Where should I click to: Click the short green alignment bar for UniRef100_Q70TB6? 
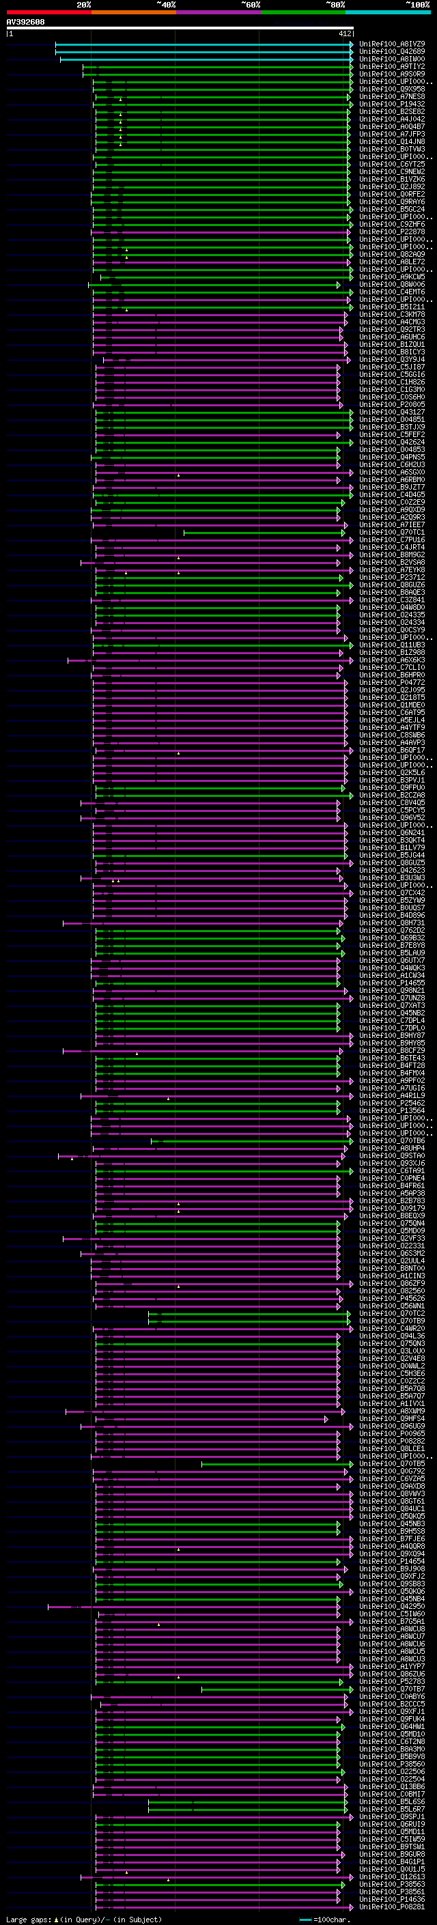point(252,1140)
